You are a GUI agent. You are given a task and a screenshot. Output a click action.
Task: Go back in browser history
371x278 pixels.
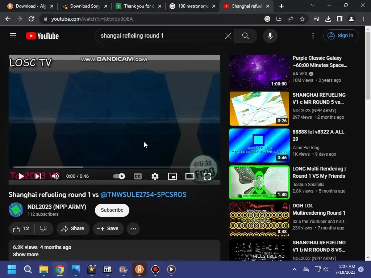[8, 19]
